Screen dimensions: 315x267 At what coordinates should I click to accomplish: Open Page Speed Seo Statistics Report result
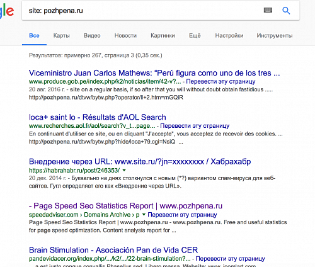125,206
